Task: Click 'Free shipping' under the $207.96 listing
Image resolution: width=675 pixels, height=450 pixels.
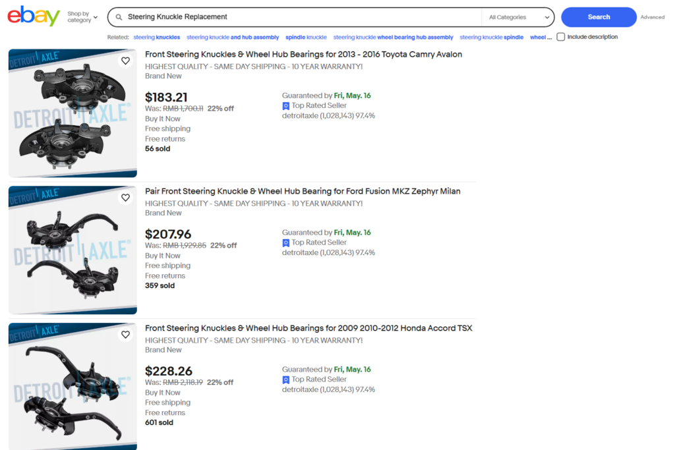Action: coord(167,266)
